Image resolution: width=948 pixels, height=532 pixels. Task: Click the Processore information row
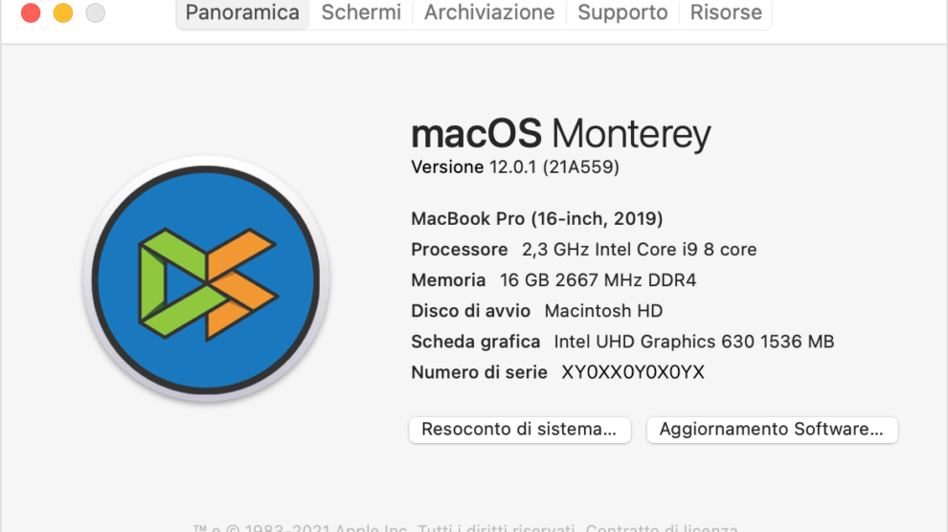tap(583, 250)
